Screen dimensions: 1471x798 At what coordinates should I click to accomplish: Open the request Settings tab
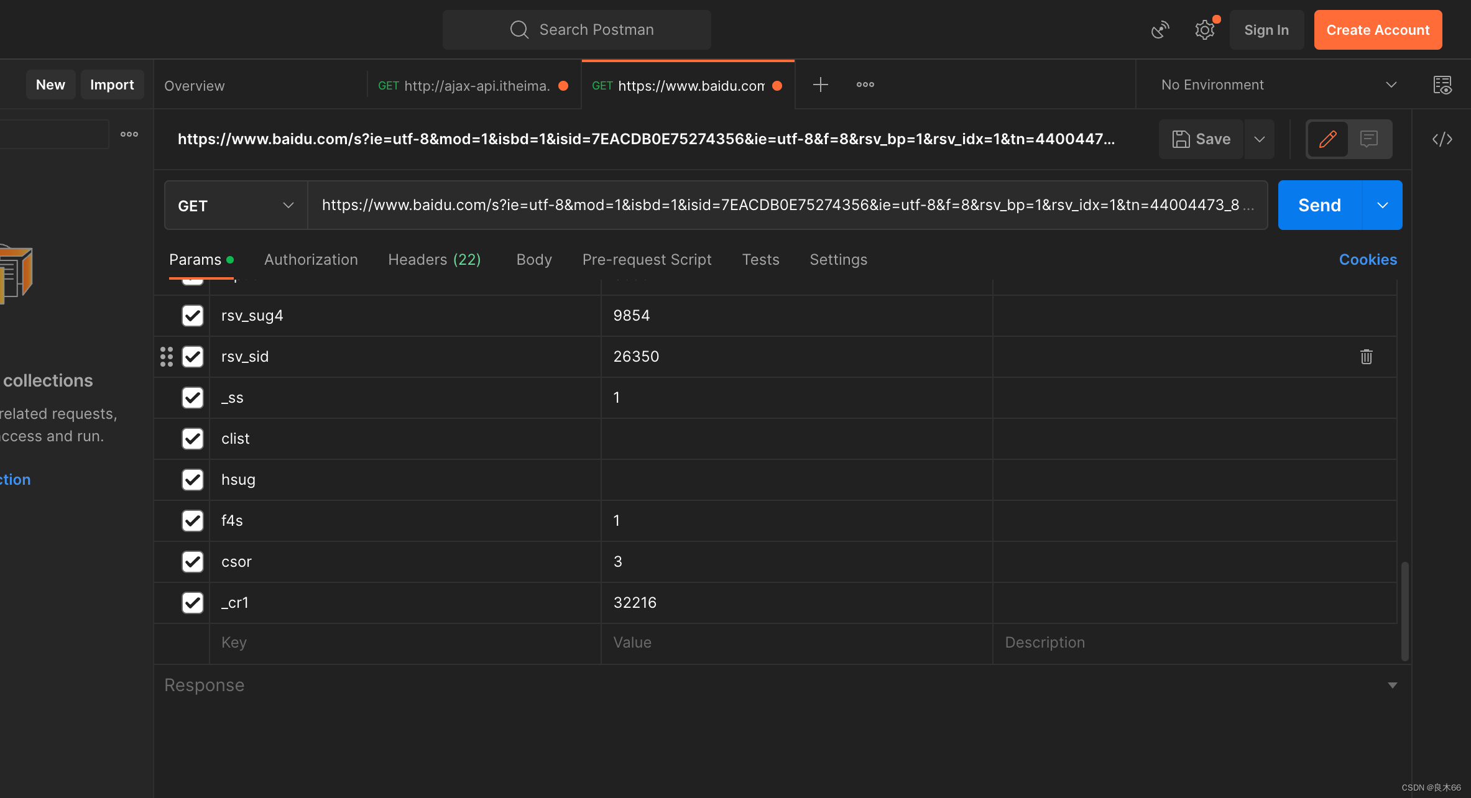point(838,260)
